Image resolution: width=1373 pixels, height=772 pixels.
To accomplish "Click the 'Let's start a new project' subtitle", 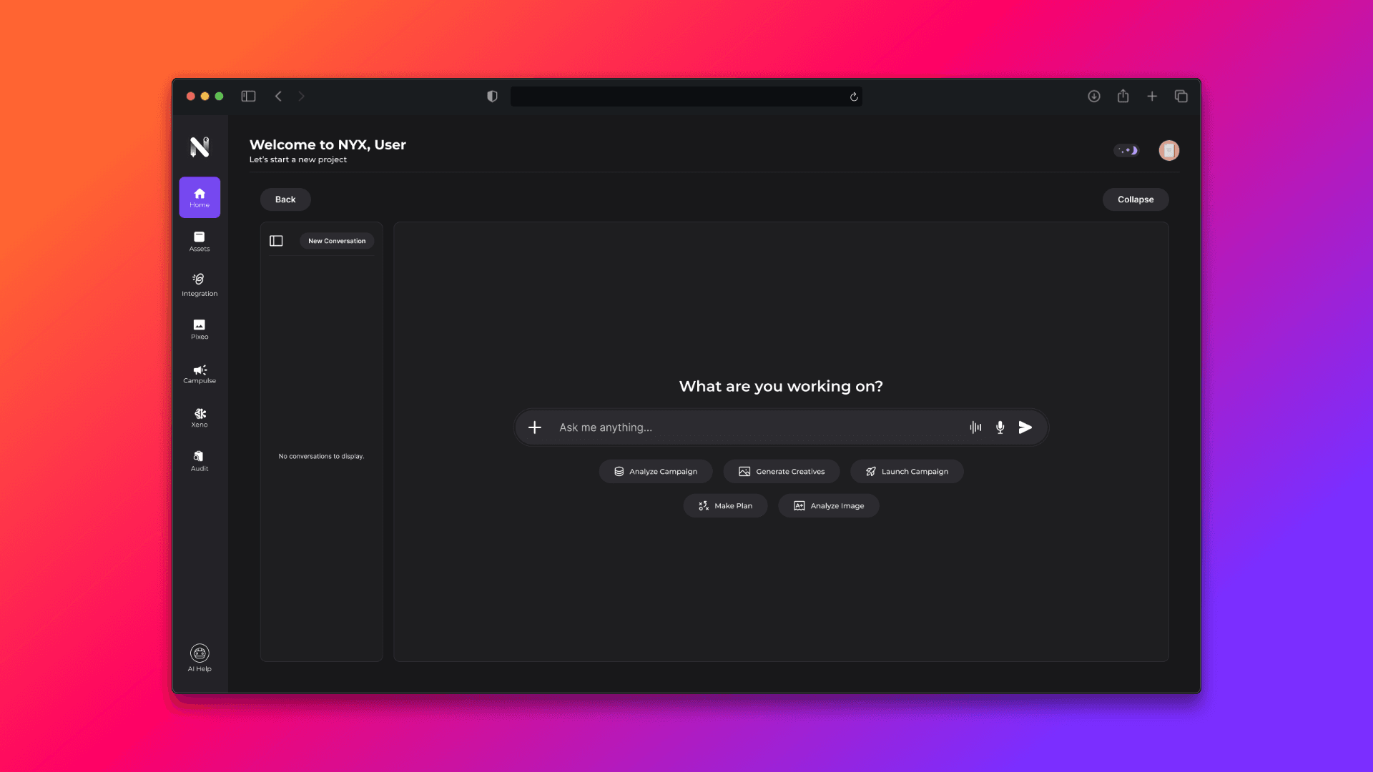I will (297, 159).
